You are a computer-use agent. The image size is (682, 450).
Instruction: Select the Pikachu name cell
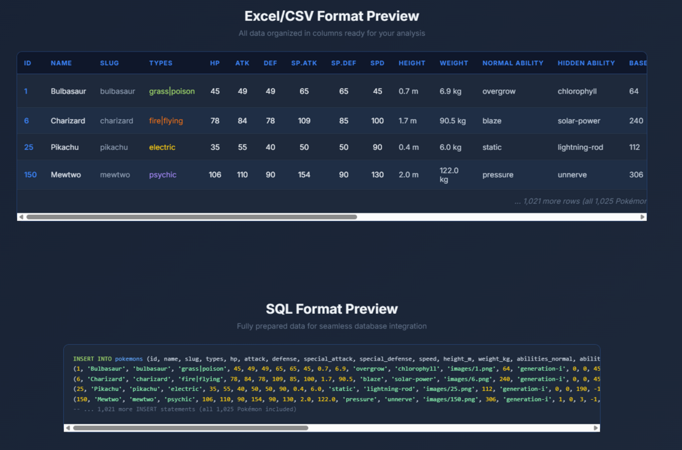(65, 147)
